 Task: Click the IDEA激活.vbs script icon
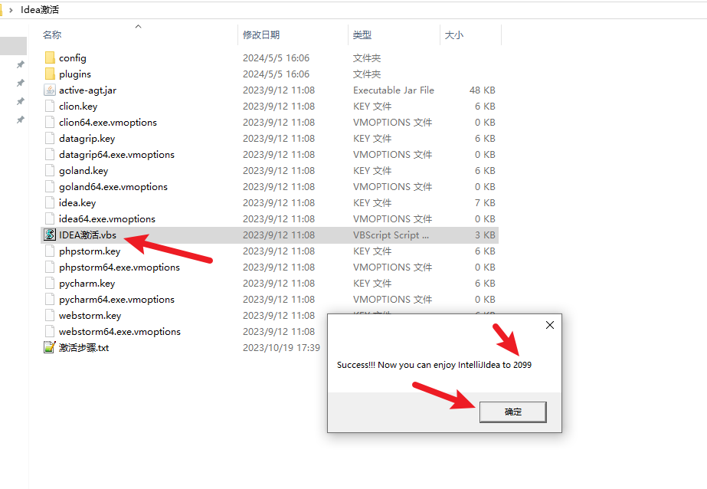50,235
